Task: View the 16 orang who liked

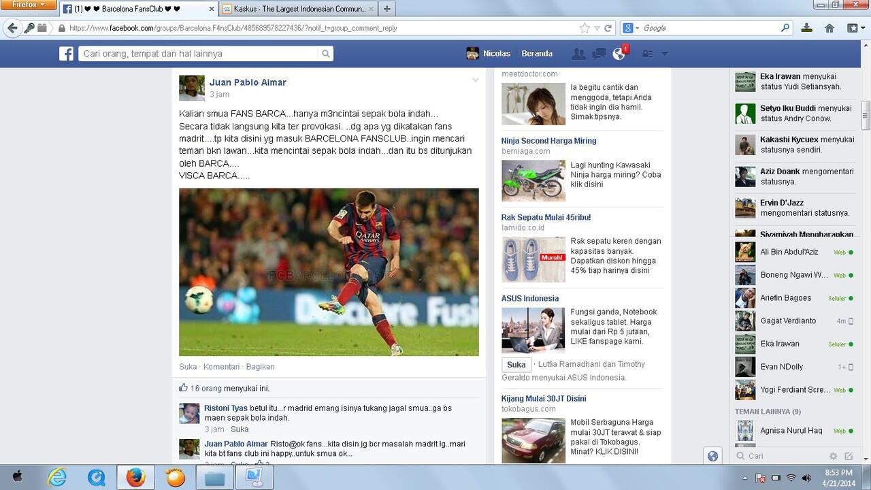Action: 206,389
